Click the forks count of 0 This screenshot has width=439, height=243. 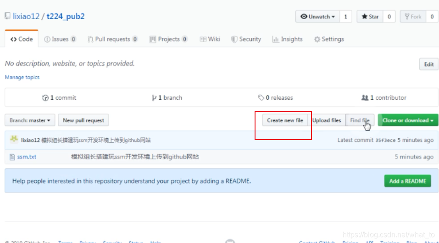[x=432, y=16]
